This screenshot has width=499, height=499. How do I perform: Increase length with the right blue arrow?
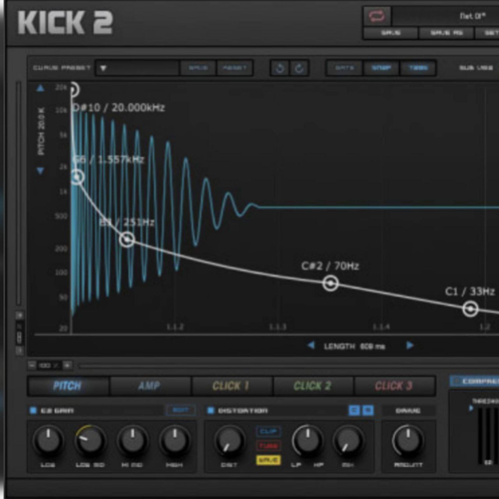[410, 345]
